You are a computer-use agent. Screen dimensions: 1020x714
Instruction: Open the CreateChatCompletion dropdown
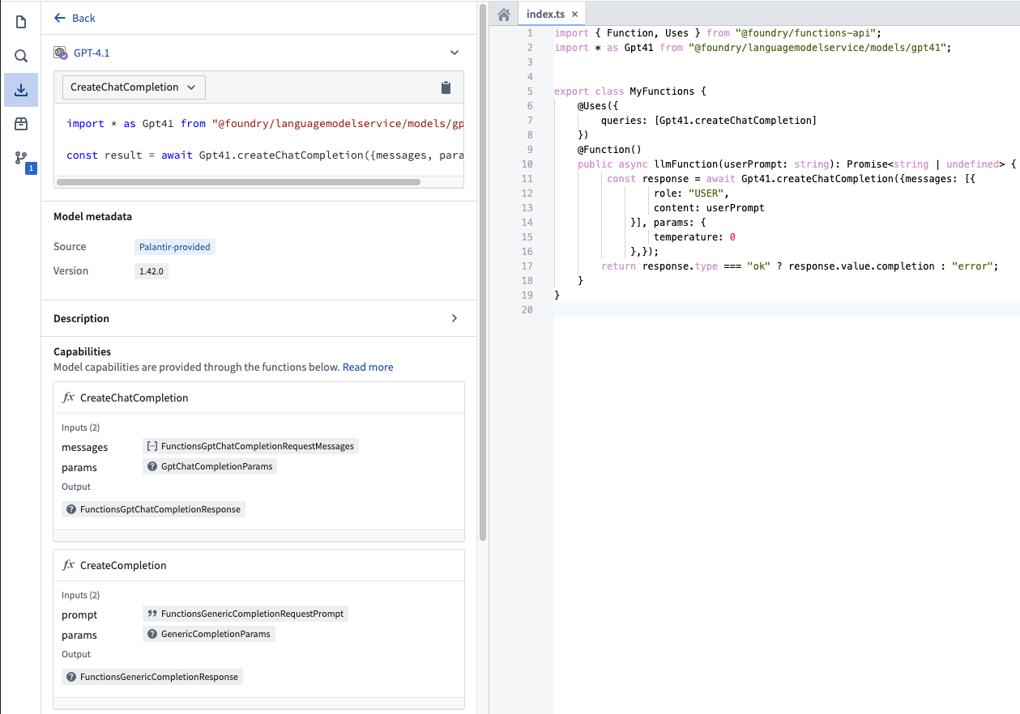(134, 87)
